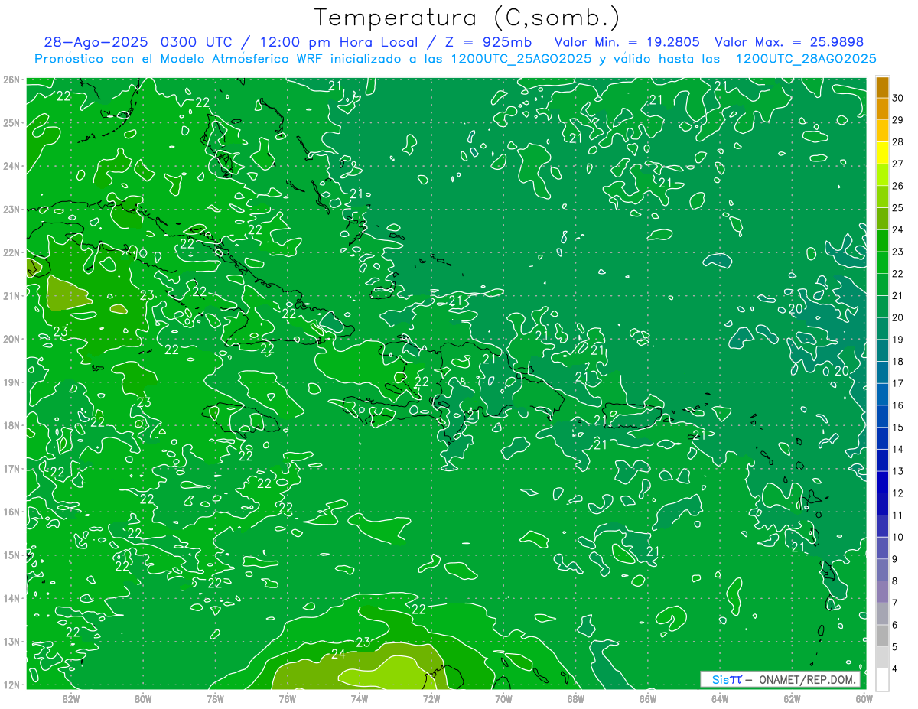
Task: Click the '74W' longitude axis label
Action: [360, 699]
